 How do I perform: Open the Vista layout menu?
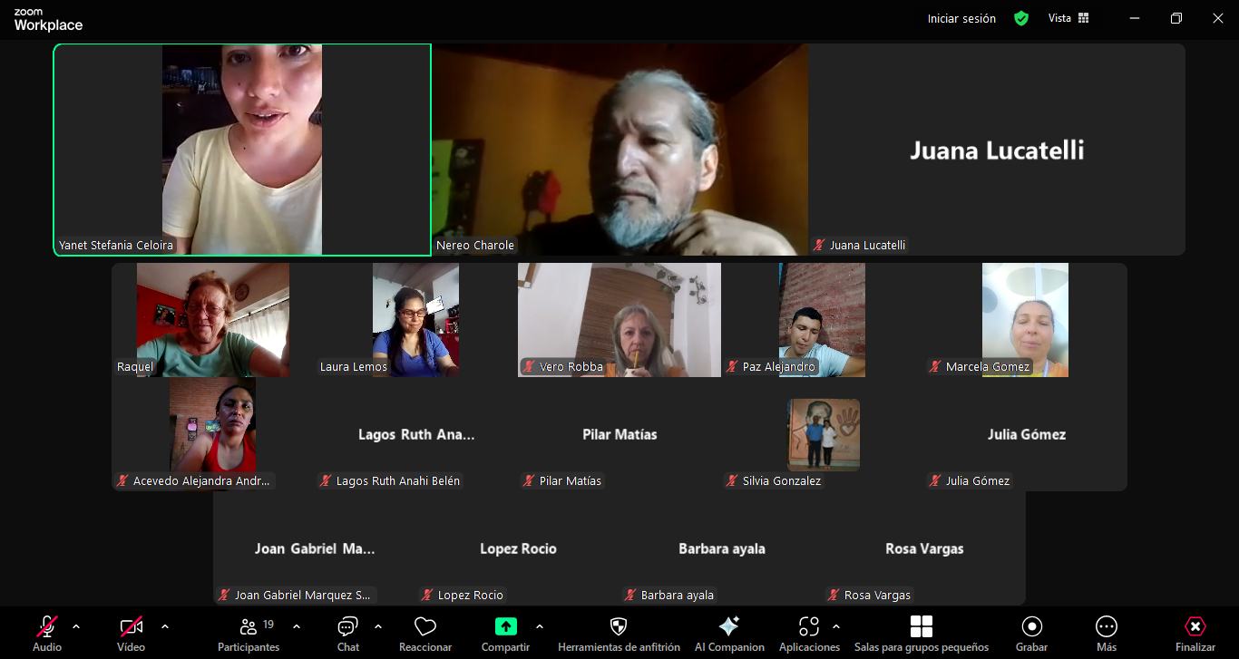[x=1068, y=18]
